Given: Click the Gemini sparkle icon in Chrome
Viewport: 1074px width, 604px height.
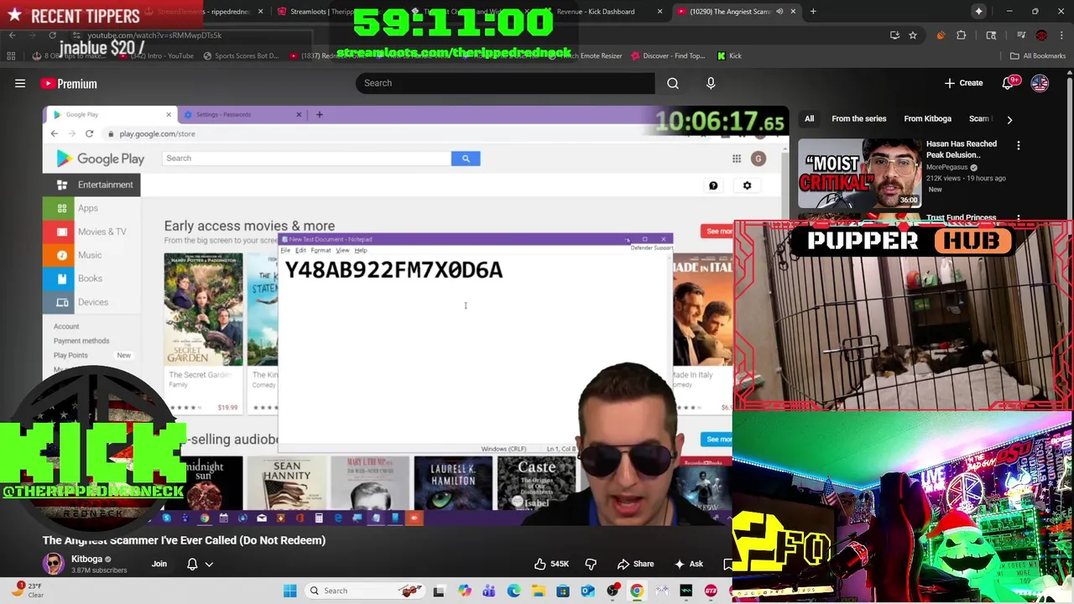Looking at the screenshot, I should [978, 12].
